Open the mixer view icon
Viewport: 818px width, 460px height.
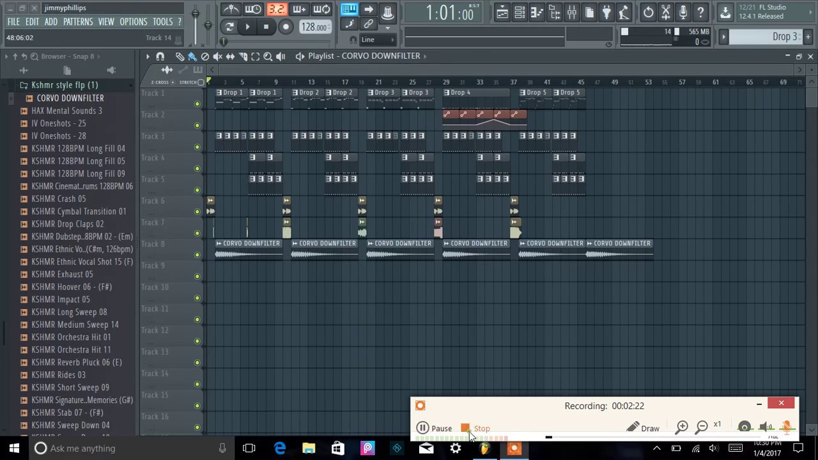pos(572,12)
